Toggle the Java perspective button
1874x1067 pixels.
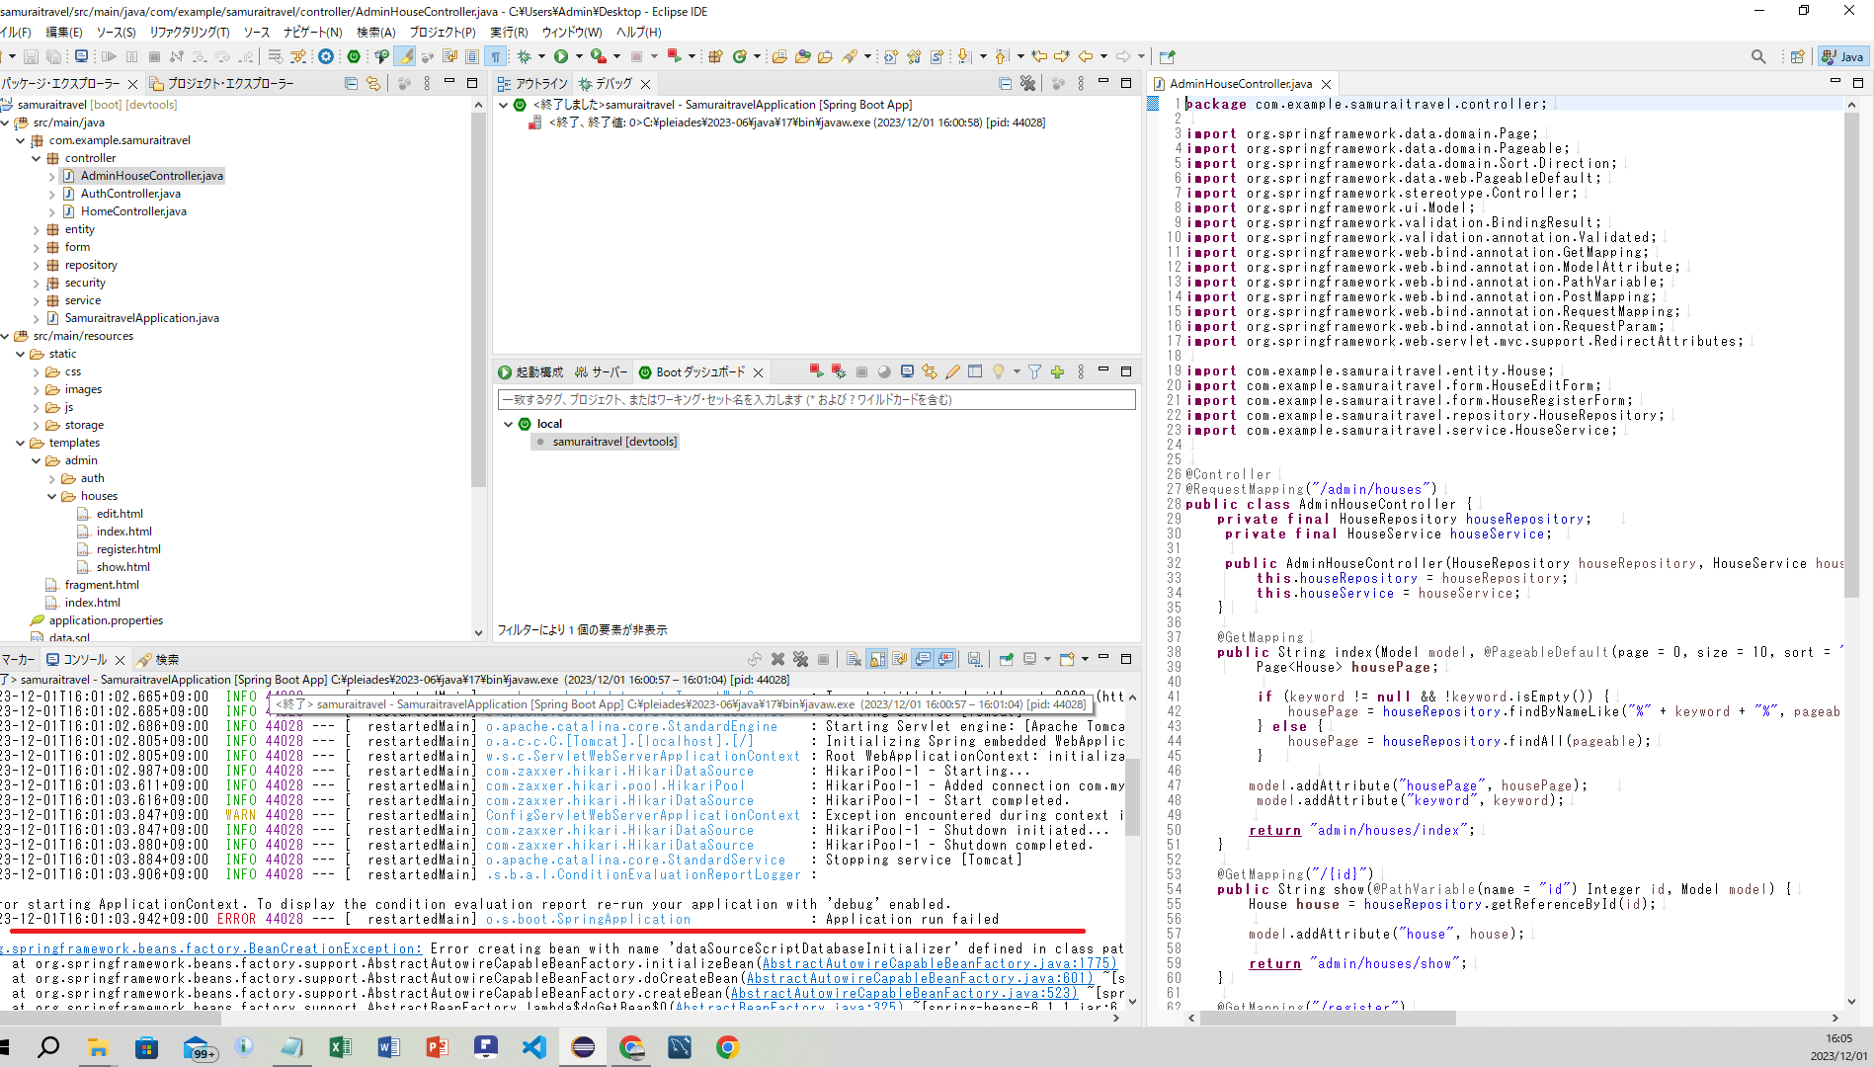coord(1843,56)
